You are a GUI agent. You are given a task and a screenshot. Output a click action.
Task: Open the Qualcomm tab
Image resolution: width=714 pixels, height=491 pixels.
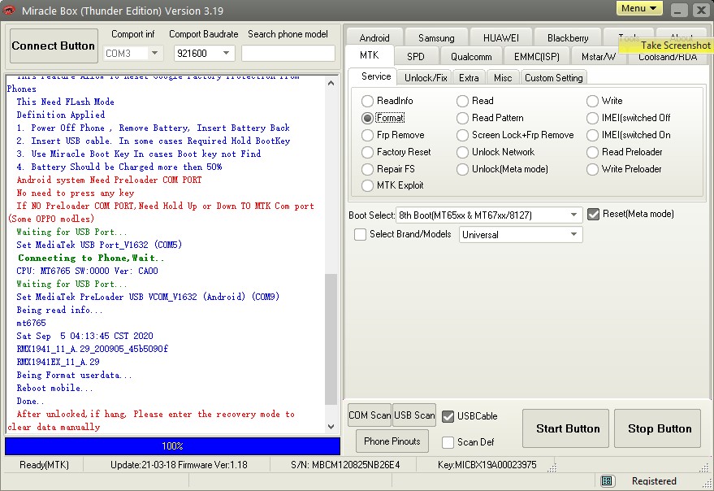pos(471,57)
